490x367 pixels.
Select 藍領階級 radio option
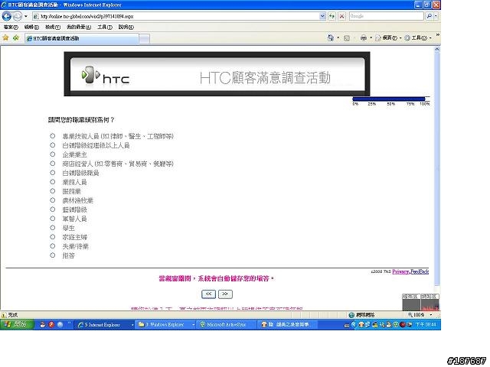[53, 209]
